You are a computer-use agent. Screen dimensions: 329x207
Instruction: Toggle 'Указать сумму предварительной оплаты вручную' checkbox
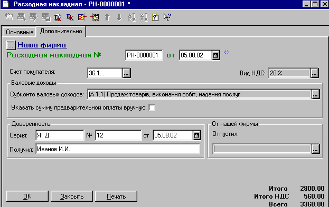[152, 108]
